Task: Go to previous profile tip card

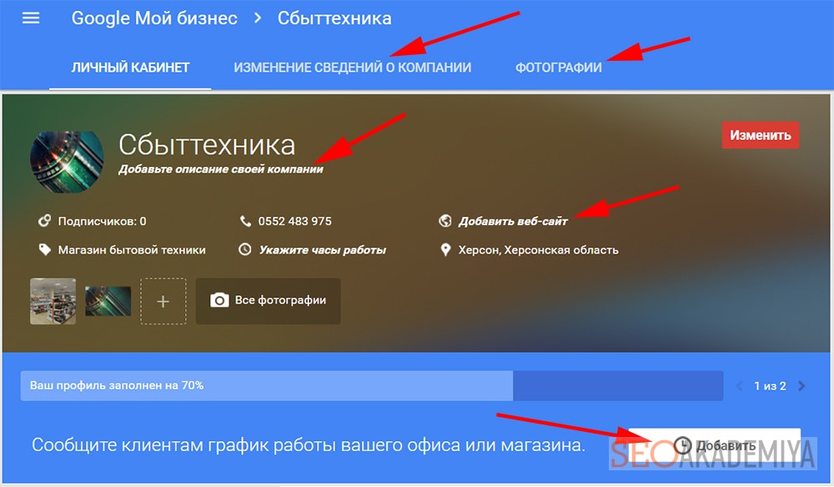Action: tap(739, 386)
